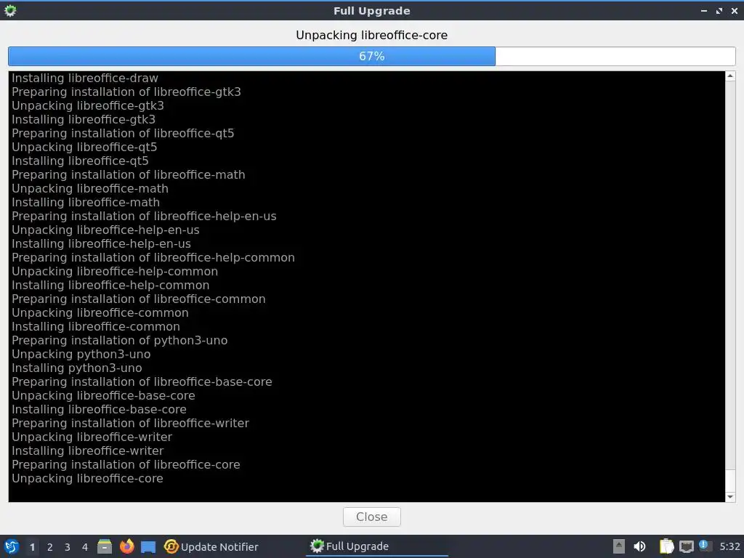Viewport: 744px width, 558px height.
Task: Open the Full Upgrade window menu icon
Action: (x=10, y=10)
